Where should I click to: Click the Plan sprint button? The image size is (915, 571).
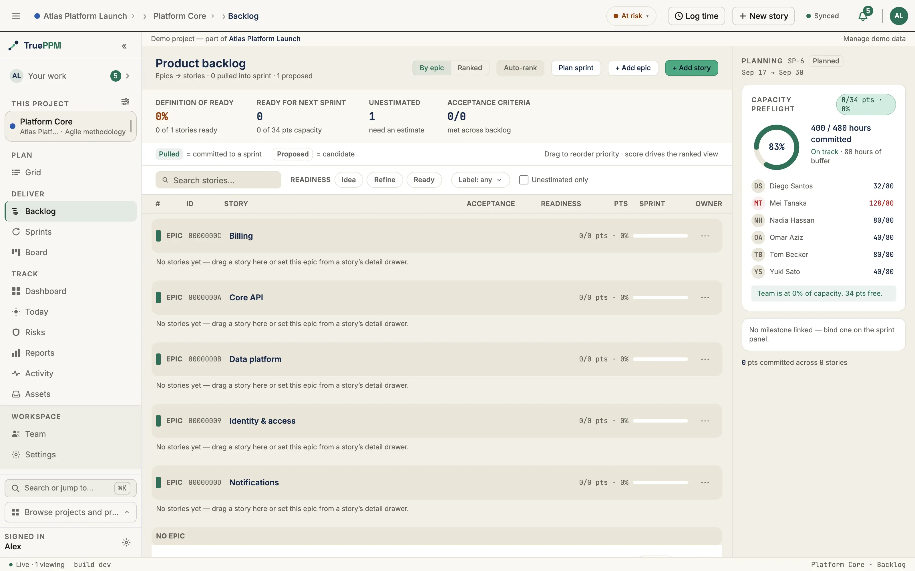point(576,68)
